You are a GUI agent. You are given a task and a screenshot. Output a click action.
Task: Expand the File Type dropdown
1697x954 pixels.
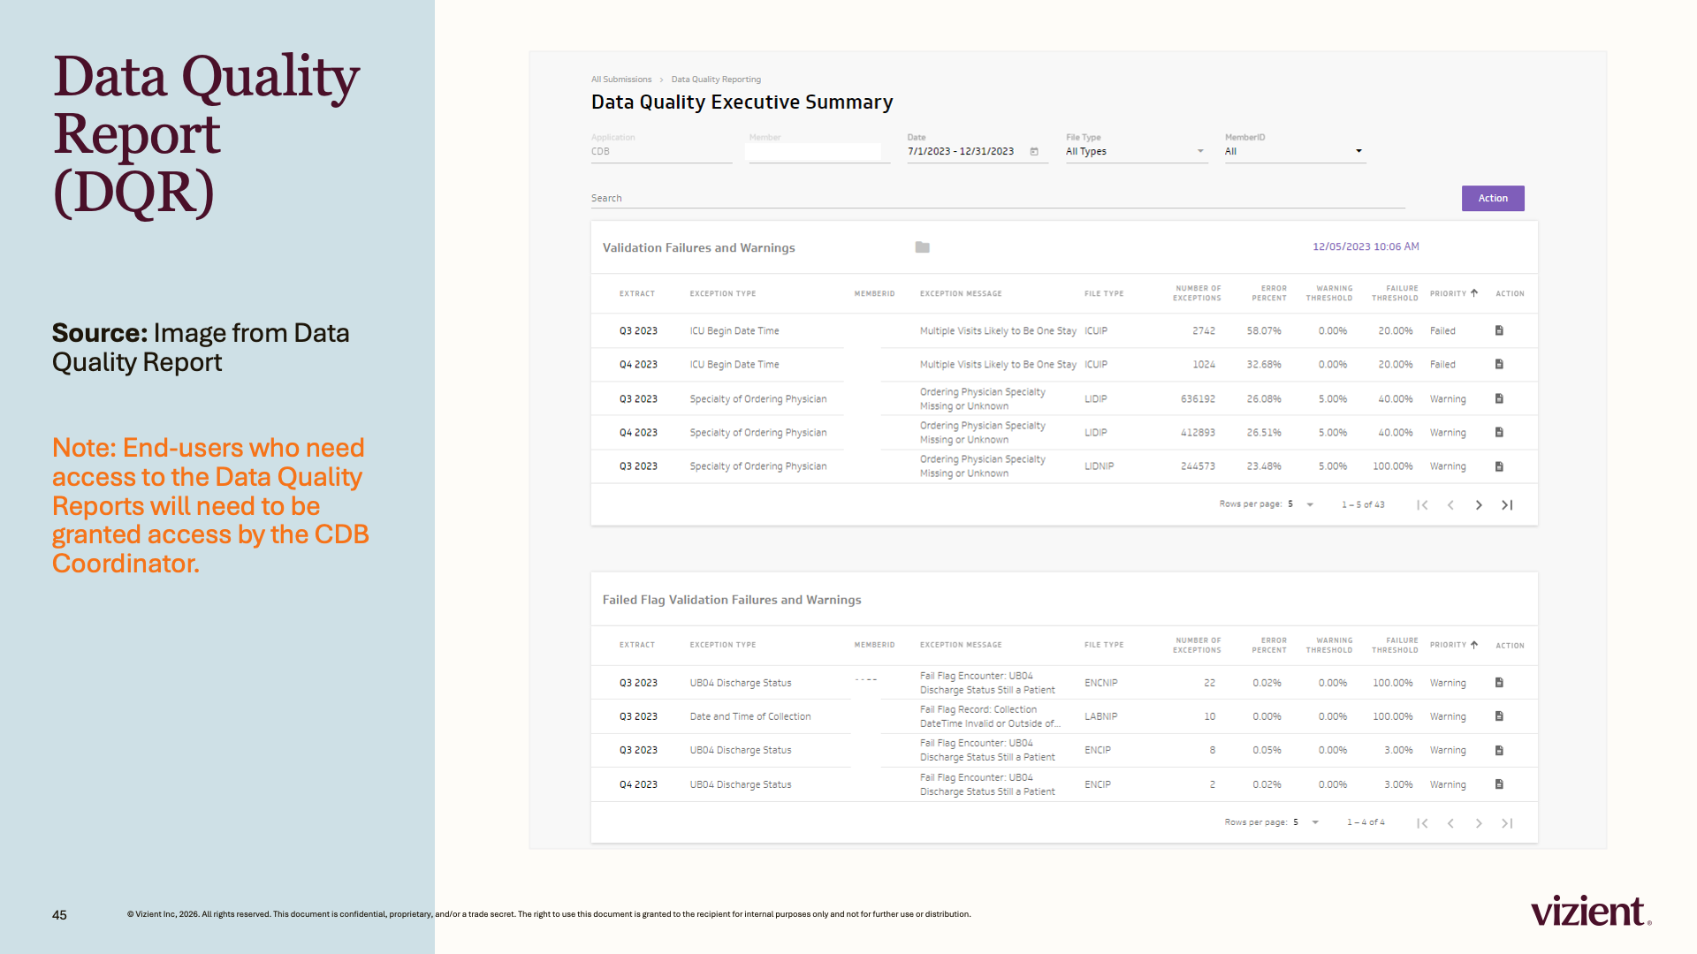pyautogui.click(x=1200, y=152)
